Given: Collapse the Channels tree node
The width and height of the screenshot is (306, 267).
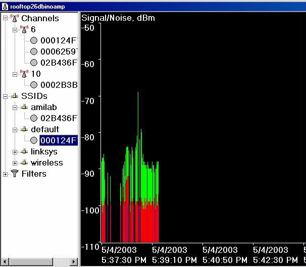Looking at the screenshot, I should click(6, 18).
